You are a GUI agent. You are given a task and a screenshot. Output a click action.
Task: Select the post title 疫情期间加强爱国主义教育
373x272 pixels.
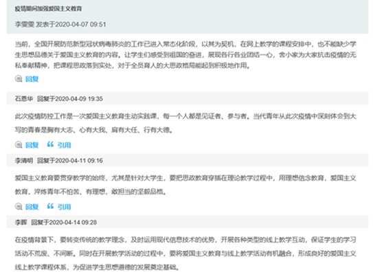pyautogui.click(x=48, y=9)
